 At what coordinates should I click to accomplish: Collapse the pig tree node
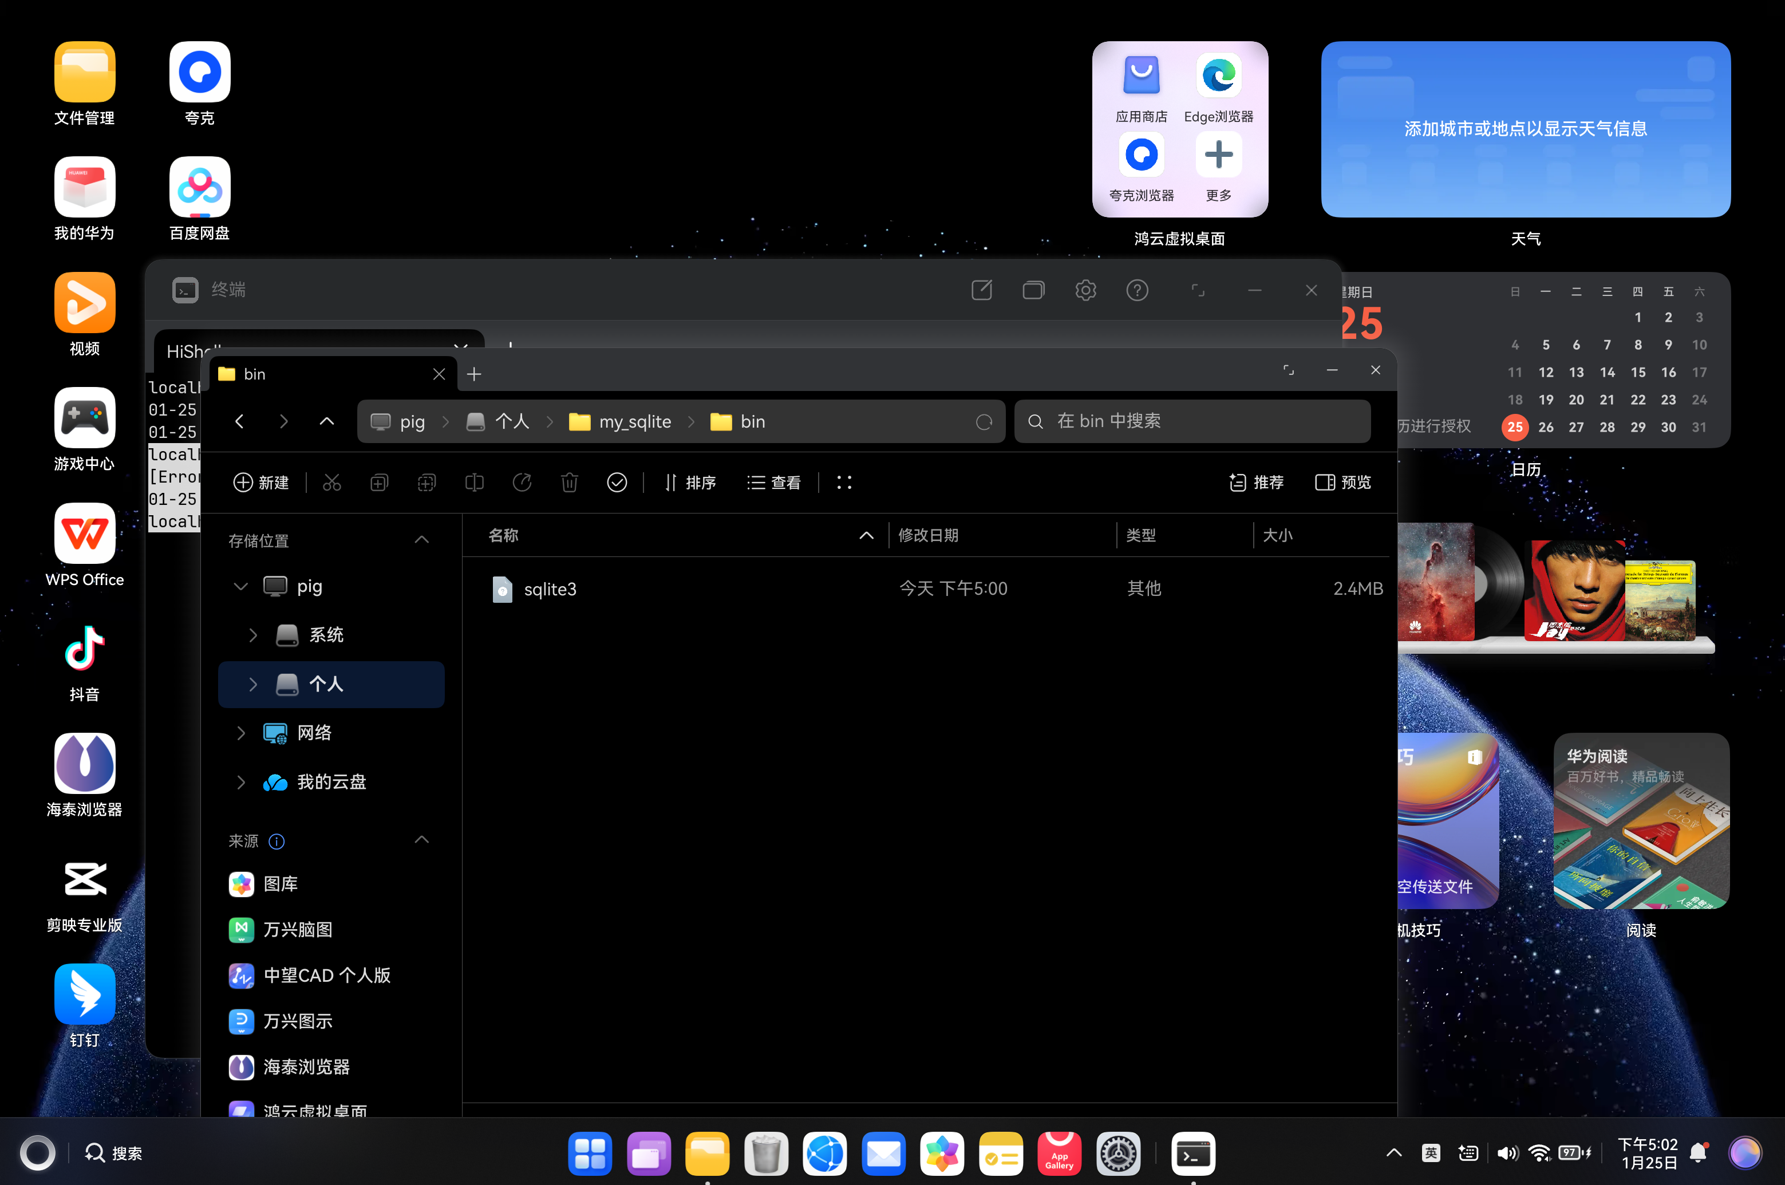[240, 586]
